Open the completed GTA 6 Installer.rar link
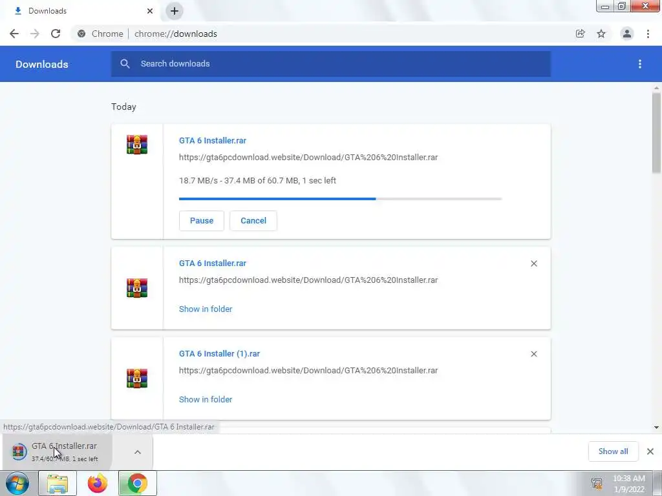 (x=212, y=263)
